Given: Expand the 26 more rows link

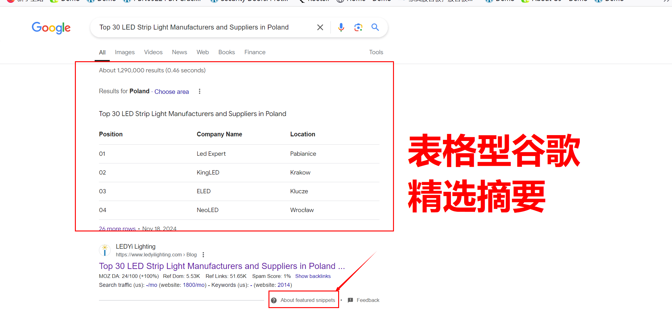Looking at the screenshot, I should click(117, 229).
